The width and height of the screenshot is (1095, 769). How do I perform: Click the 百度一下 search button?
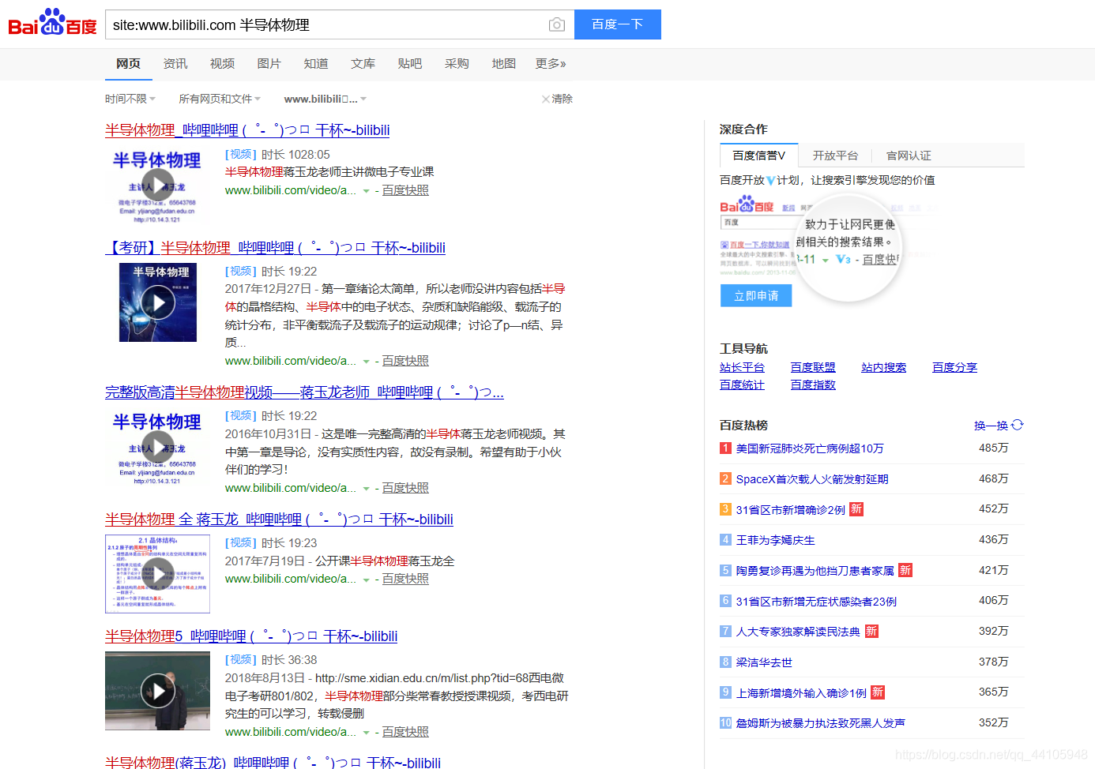click(x=618, y=24)
